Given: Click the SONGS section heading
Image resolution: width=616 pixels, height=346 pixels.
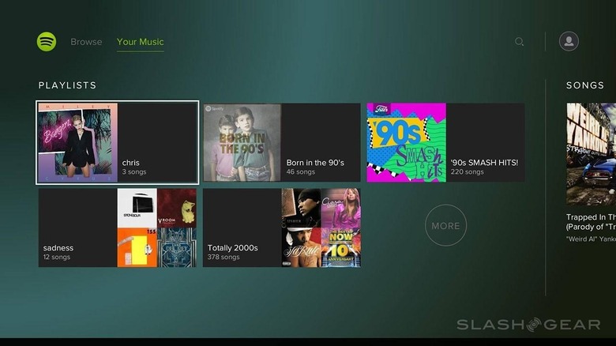Looking at the screenshot, I should (x=585, y=85).
